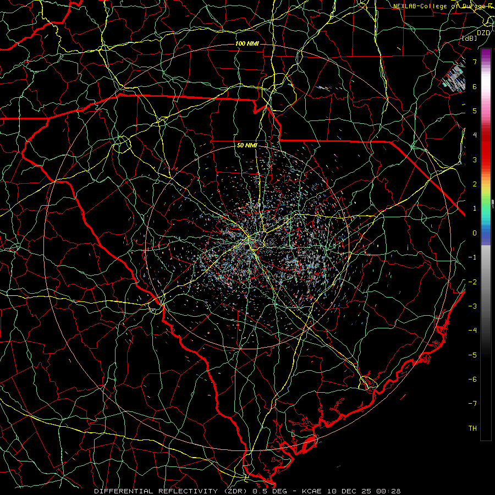Click the color scale tick label "6"
The image size is (495, 495).
475,86
